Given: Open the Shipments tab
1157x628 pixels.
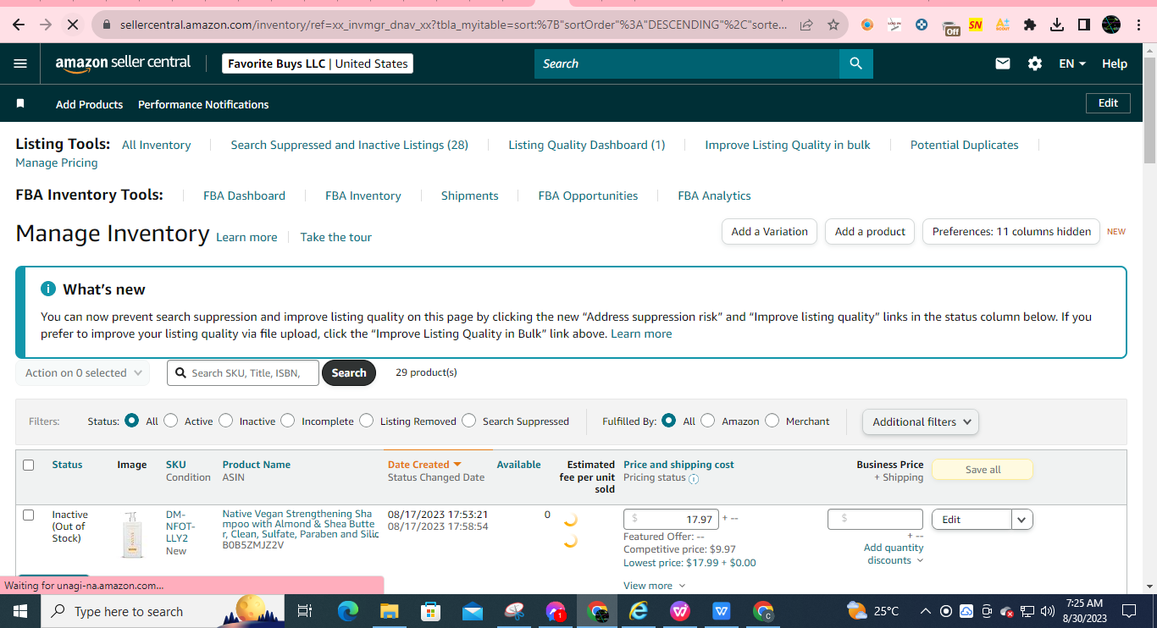Looking at the screenshot, I should [470, 196].
